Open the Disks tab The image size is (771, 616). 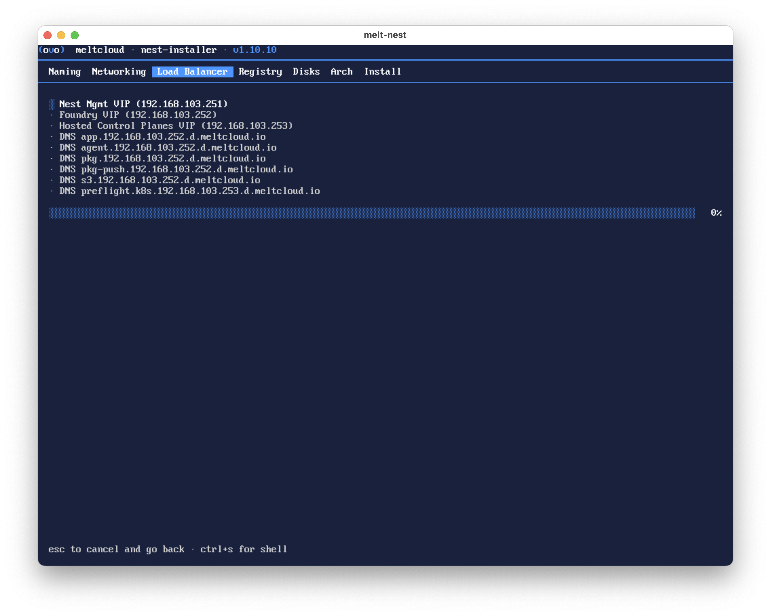point(306,72)
